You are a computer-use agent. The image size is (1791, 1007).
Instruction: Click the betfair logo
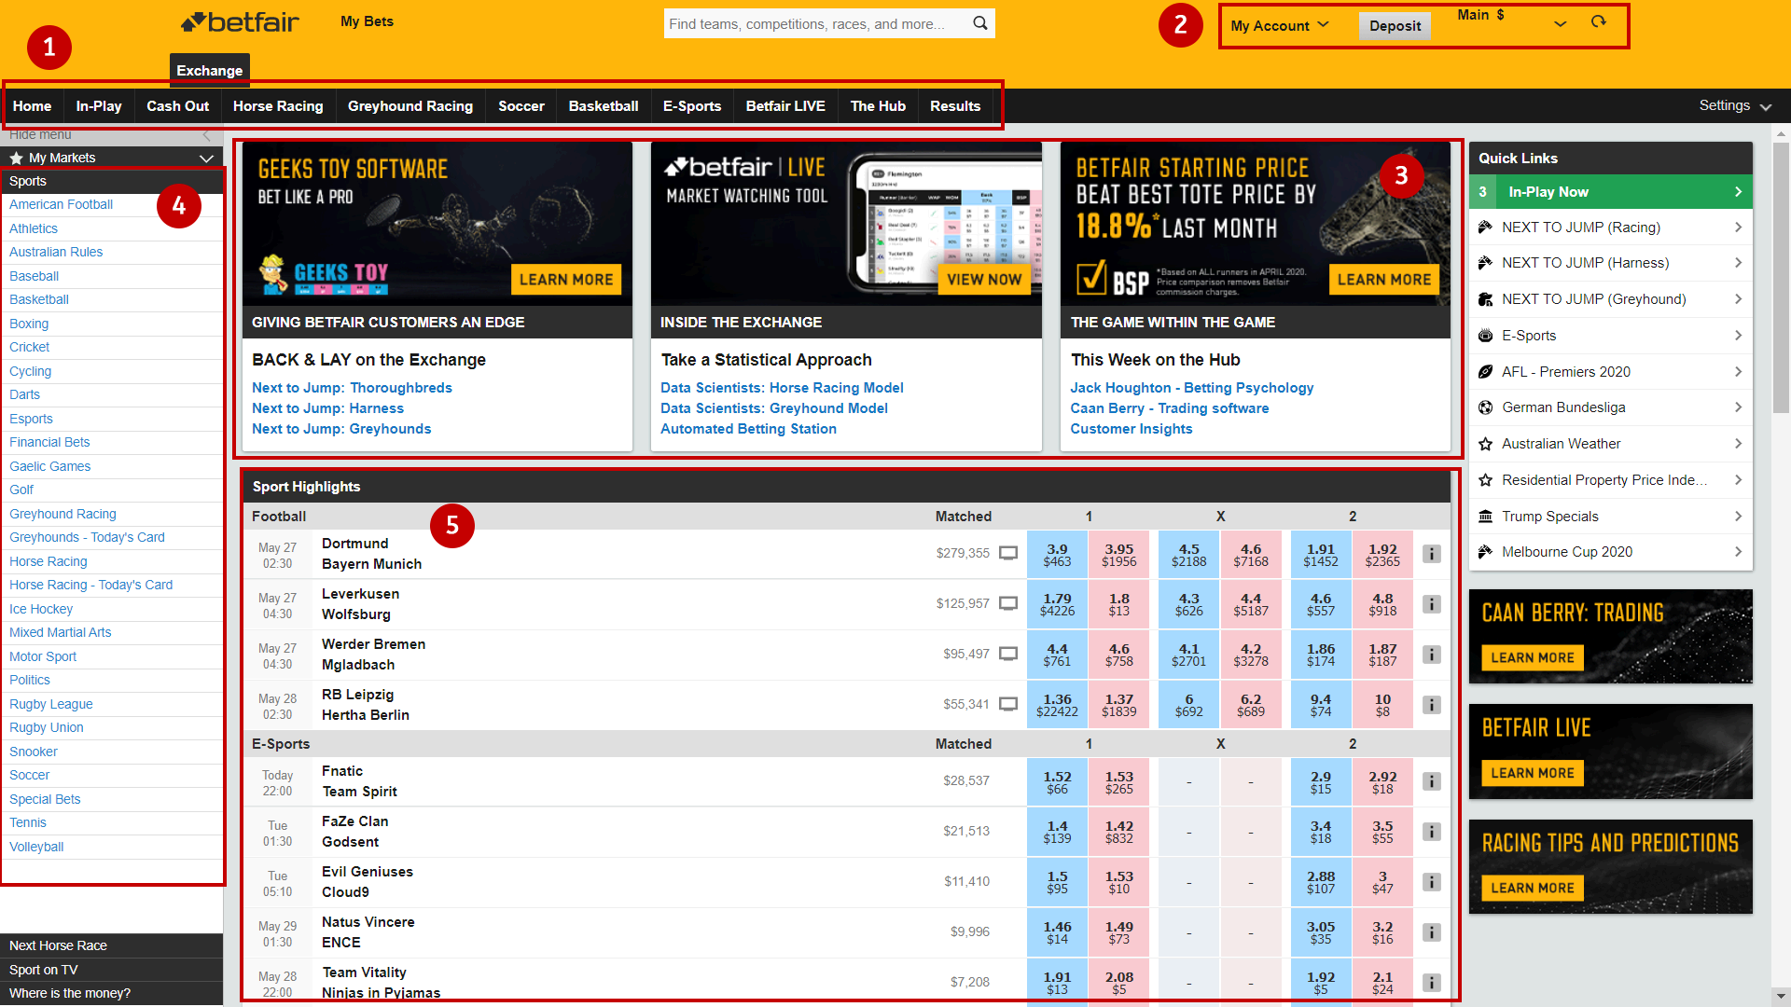[x=240, y=22]
